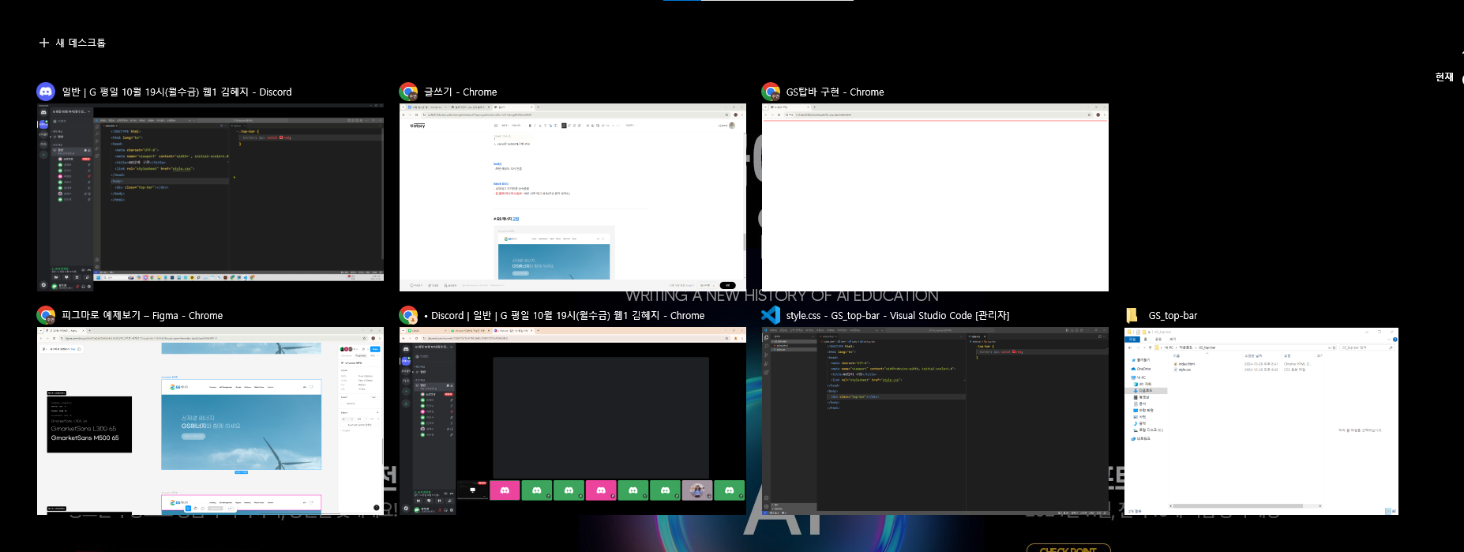This screenshot has height=552, width=1464.
Task: Click the 현재 timeline label
Action: point(1444,77)
